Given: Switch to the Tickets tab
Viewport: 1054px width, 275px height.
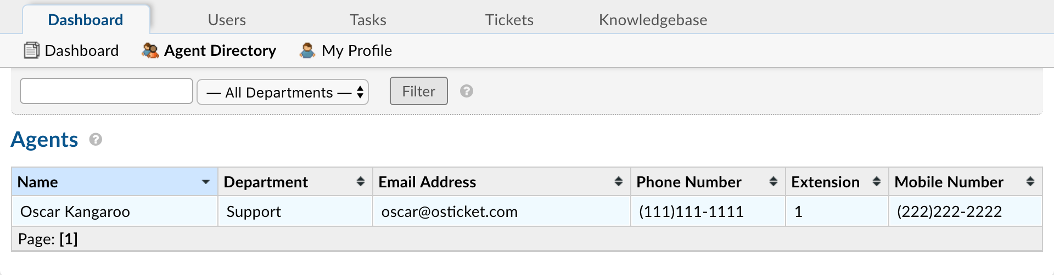Looking at the screenshot, I should [x=509, y=20].
